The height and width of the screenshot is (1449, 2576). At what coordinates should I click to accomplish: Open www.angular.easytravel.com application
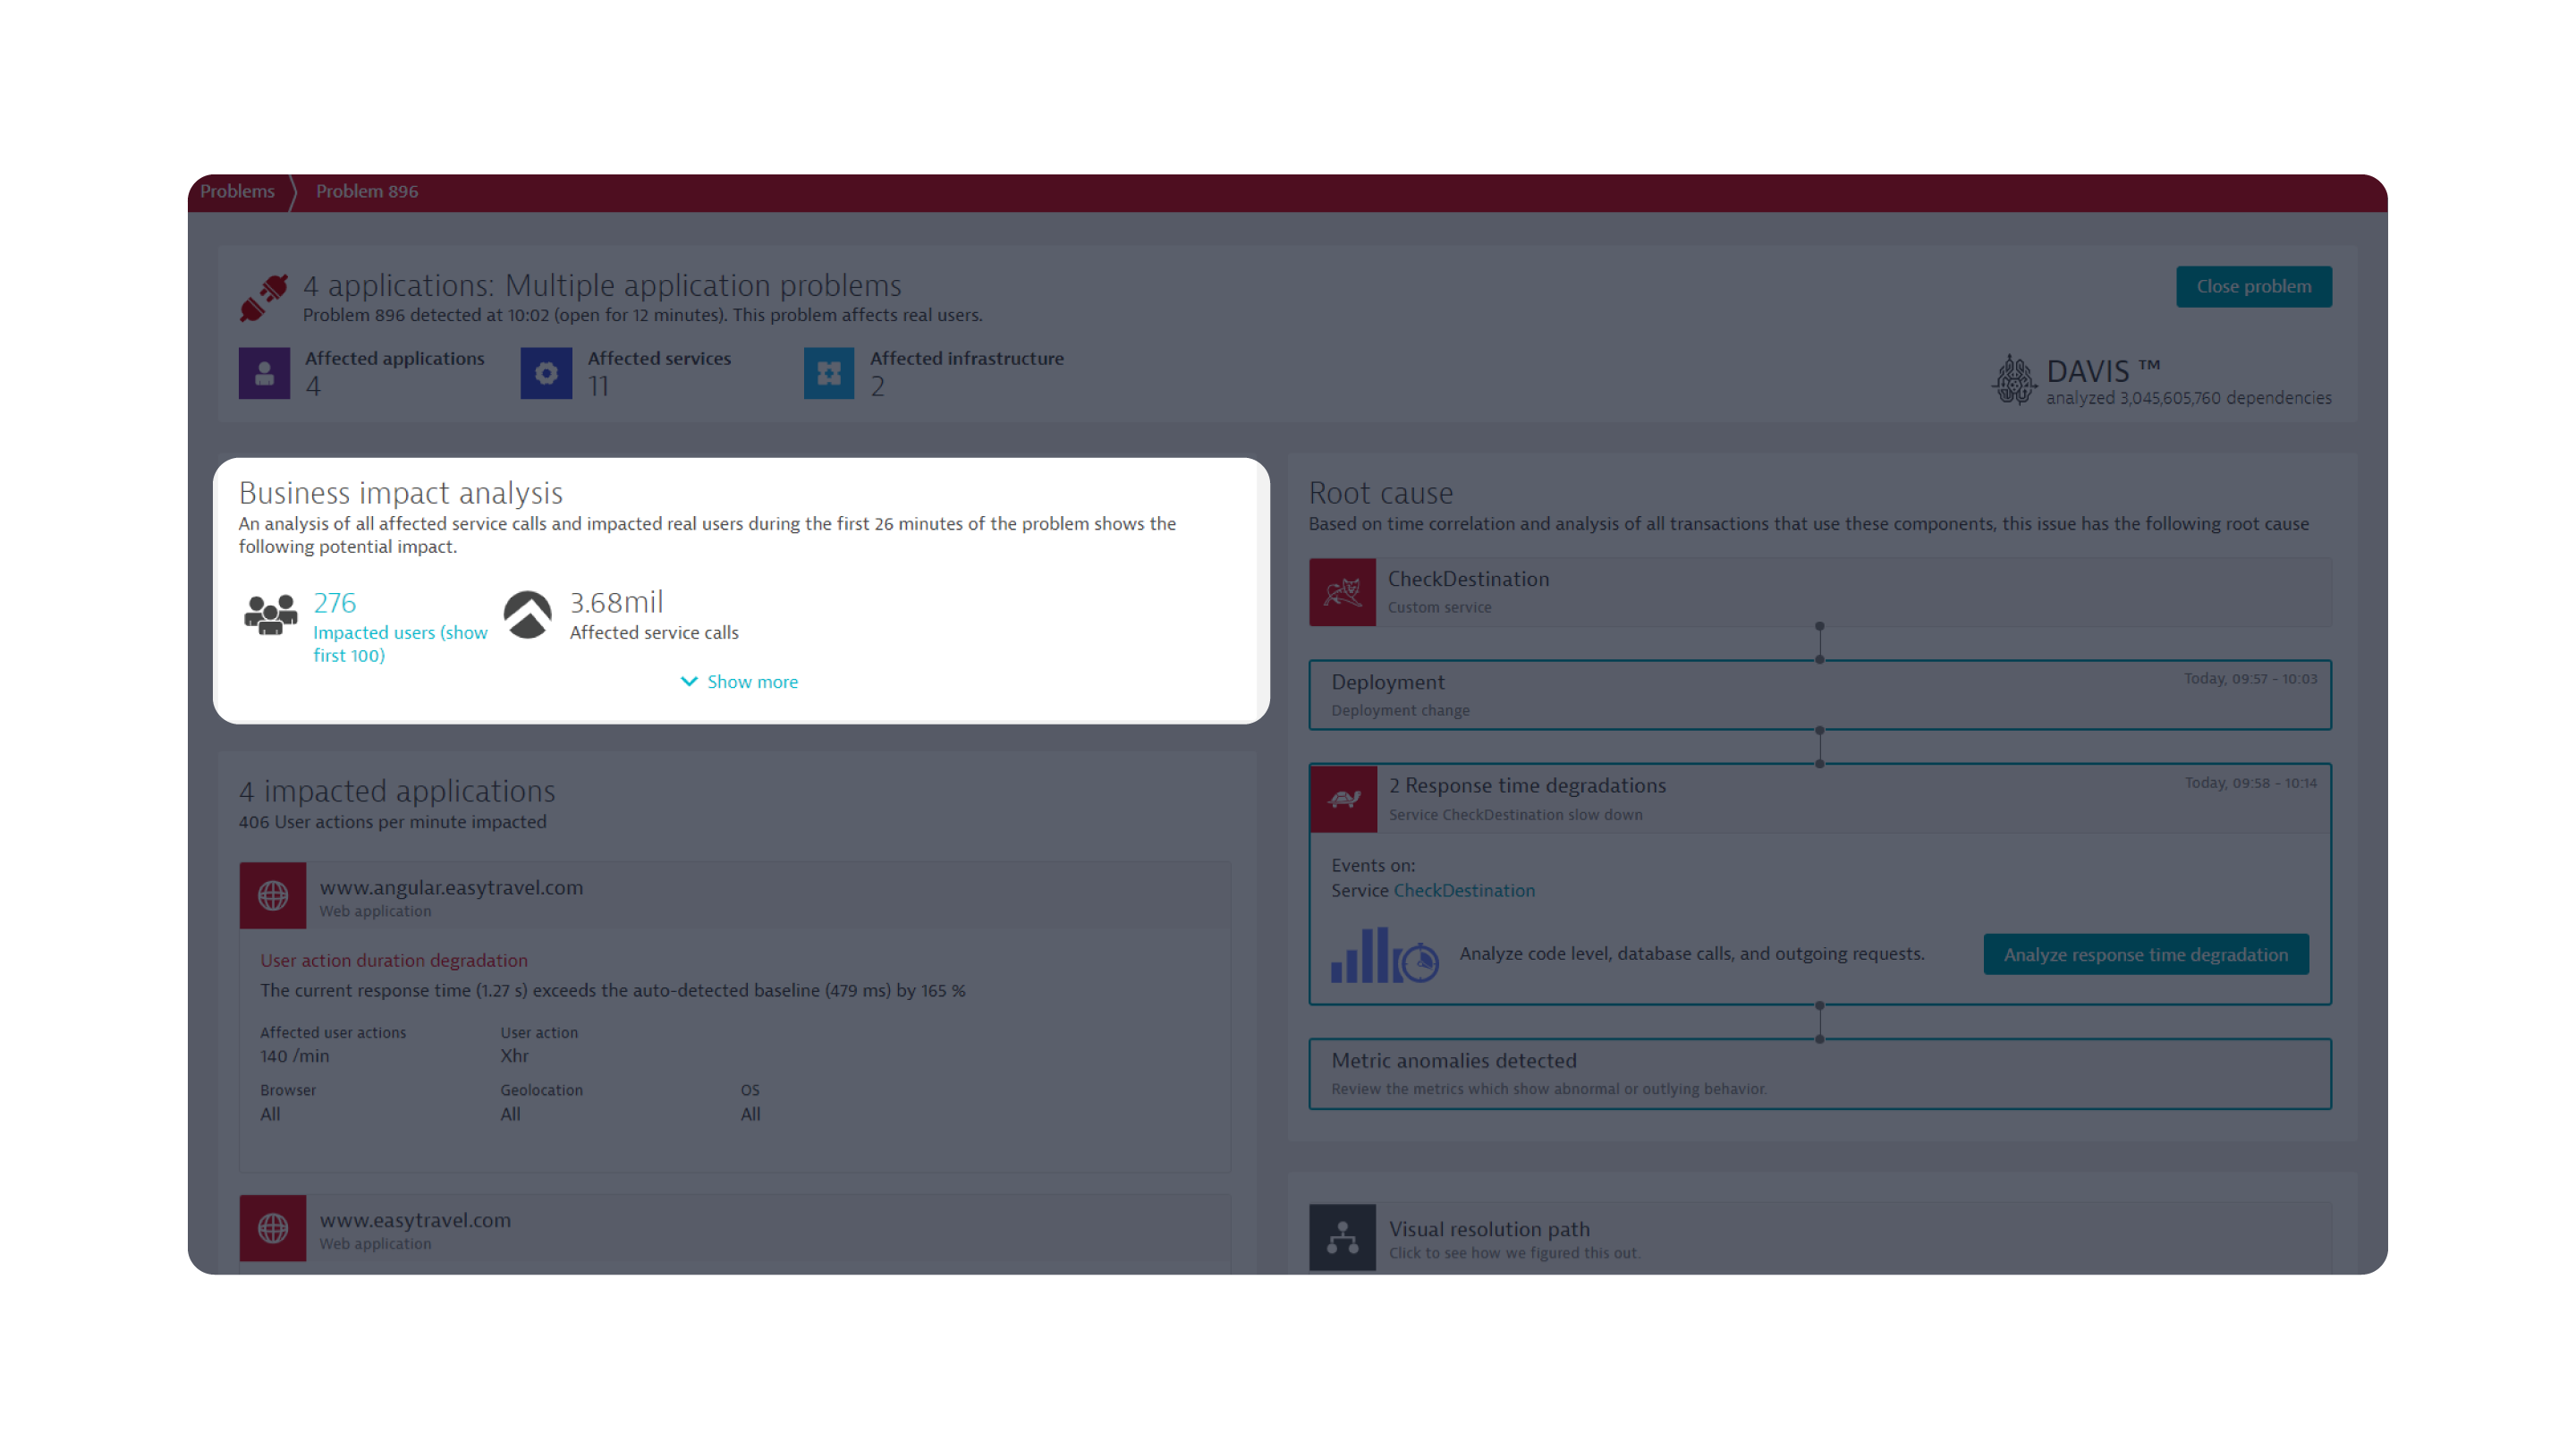tap(451, 887)
